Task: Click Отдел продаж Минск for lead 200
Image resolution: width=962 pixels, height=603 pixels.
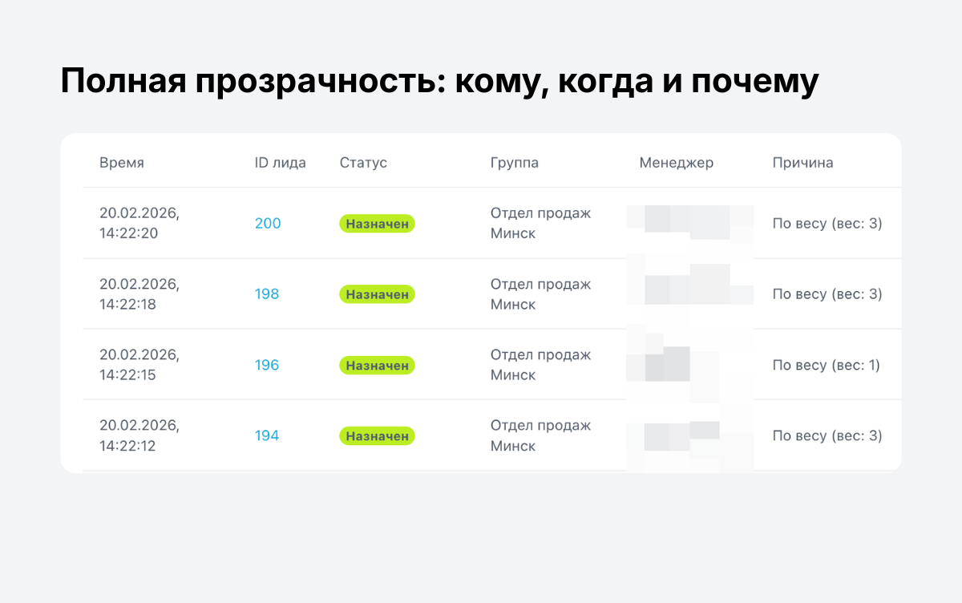Action: [x=540, y=223]
